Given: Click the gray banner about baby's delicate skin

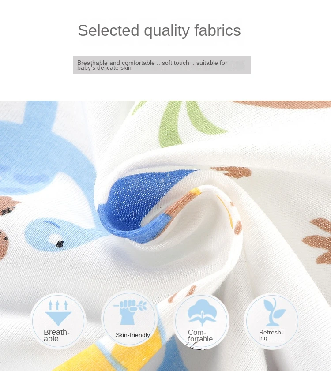Looking at the screenshot, I should (162, 65).
